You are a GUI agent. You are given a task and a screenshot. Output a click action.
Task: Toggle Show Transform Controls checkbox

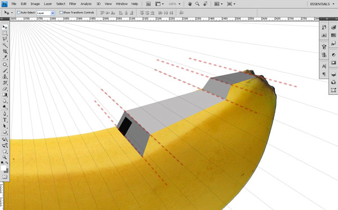coord(61,13)
